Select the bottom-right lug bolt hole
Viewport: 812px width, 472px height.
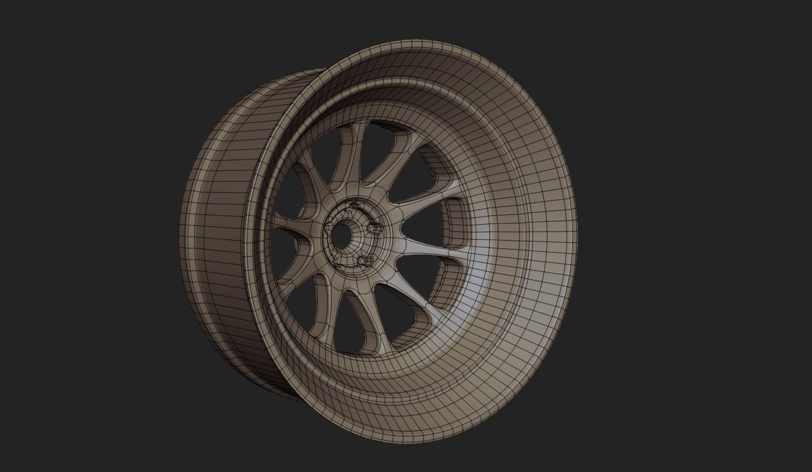pos(362,260)
